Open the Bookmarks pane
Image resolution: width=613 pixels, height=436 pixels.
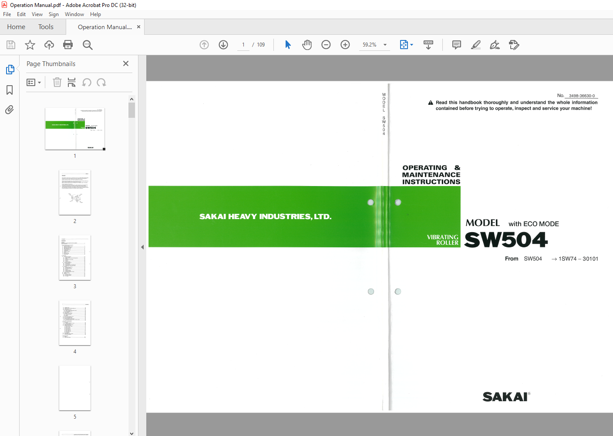tap(10, 90)
